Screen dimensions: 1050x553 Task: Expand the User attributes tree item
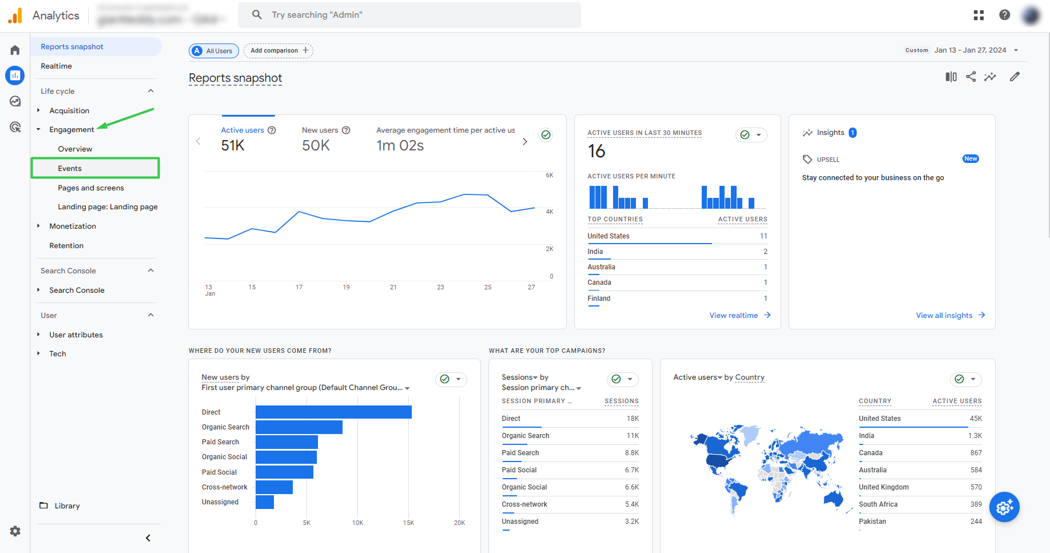38,335
